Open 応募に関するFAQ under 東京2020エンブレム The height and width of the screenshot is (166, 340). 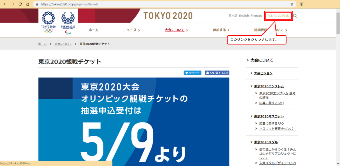coord(271,103)
